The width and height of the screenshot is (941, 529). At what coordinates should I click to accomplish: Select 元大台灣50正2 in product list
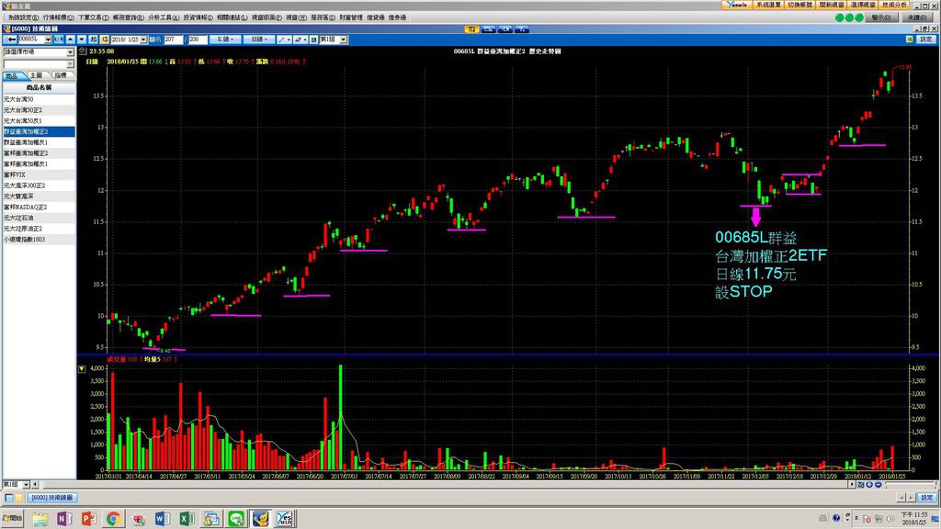tap(39, 110)
